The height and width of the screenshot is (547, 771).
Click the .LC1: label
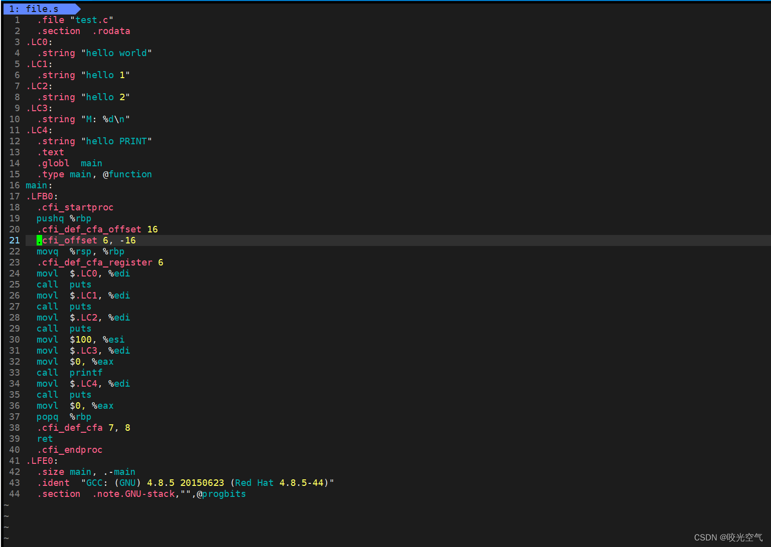tap(39, 64)
